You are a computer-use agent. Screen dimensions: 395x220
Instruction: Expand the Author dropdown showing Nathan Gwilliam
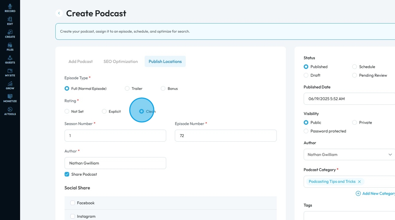[x=350, y=154]
